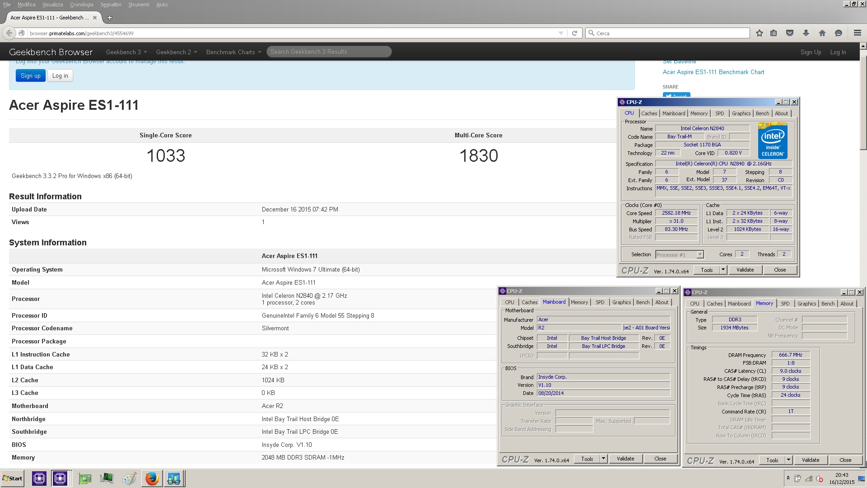Close the Acer Aspire ES1-111 Geekbench tab
This screenshot has height=488, width=867.
pyautogui.click(x=95, y=18)
